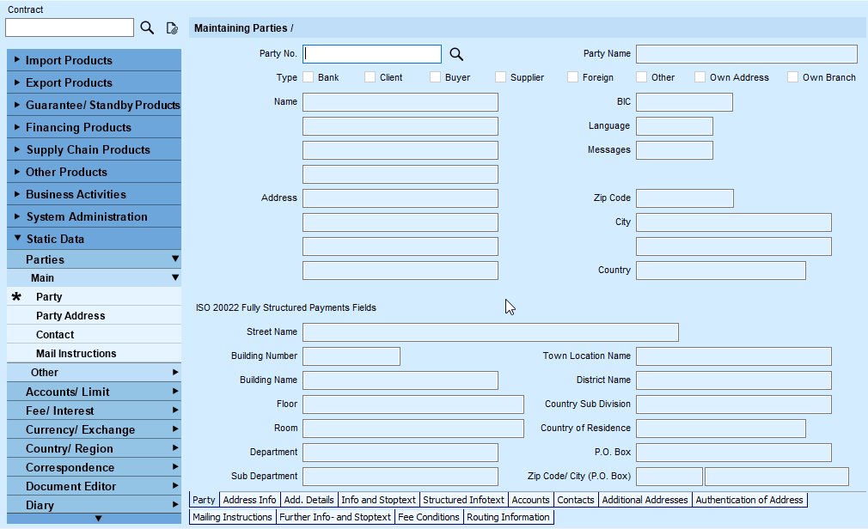The height and width of the screenshot is (529, 868).
Task: Toggle the Foreign checkbox
Action: coord(572,77)
